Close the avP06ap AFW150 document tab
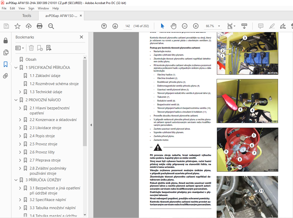The width and height of the screenshot is (293, 218). 81,16
